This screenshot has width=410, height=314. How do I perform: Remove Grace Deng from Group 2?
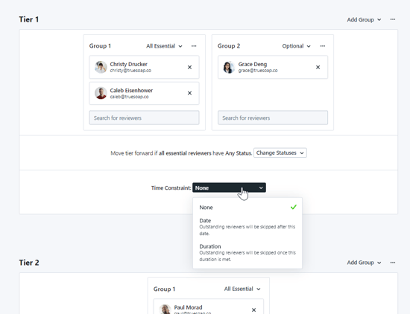click(318, 67)
